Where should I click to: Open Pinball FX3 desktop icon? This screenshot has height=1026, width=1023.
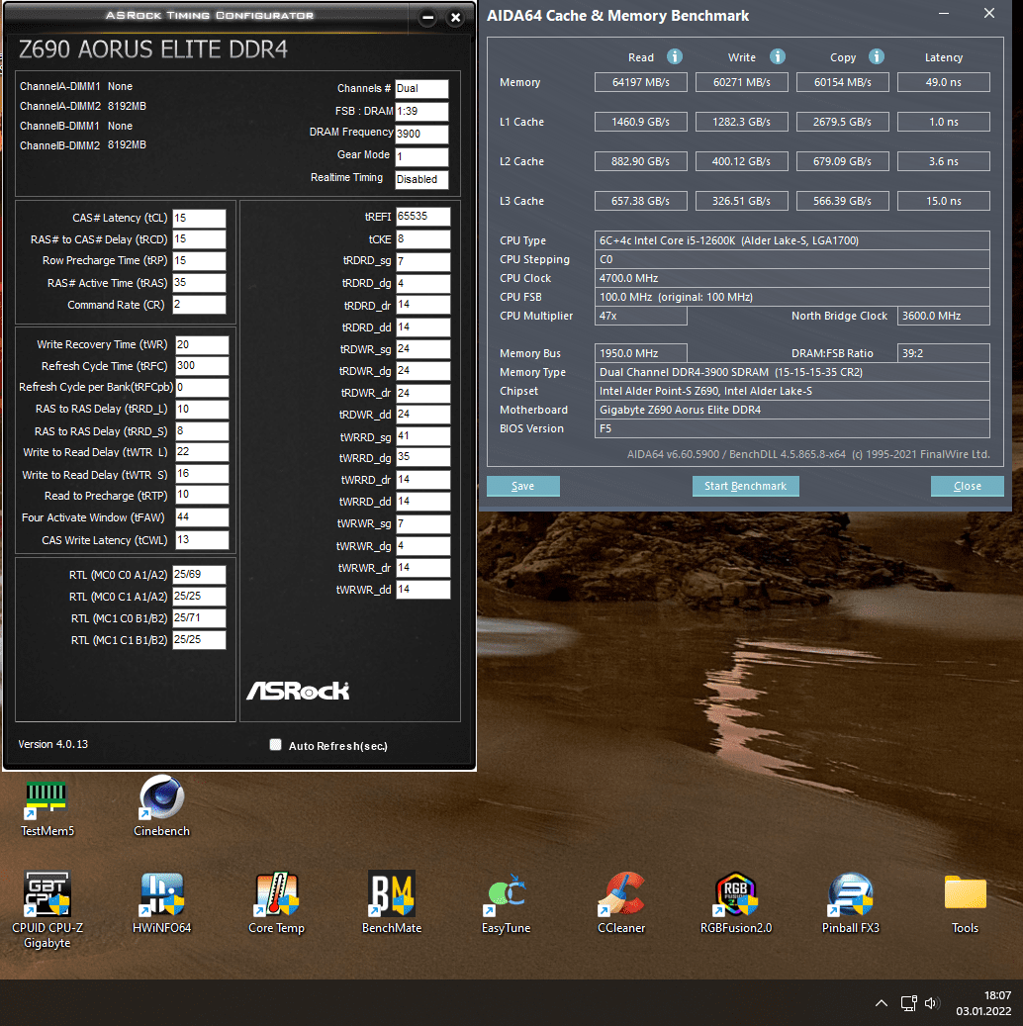(850, 903)
